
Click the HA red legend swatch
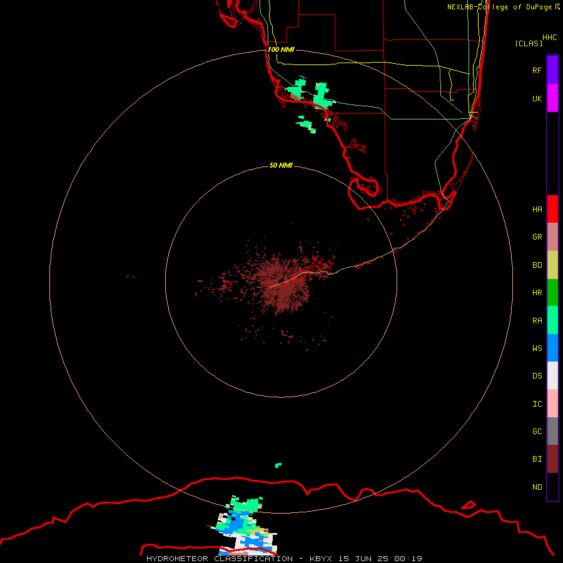(552, 209)
